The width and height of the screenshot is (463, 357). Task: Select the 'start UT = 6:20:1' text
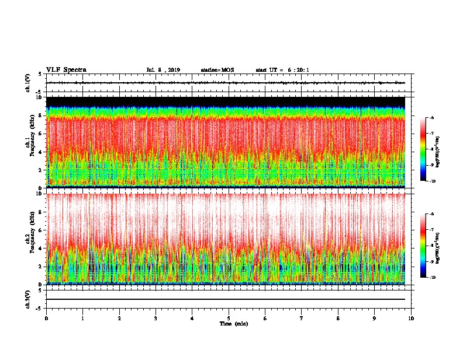click(x=282, y=70)
